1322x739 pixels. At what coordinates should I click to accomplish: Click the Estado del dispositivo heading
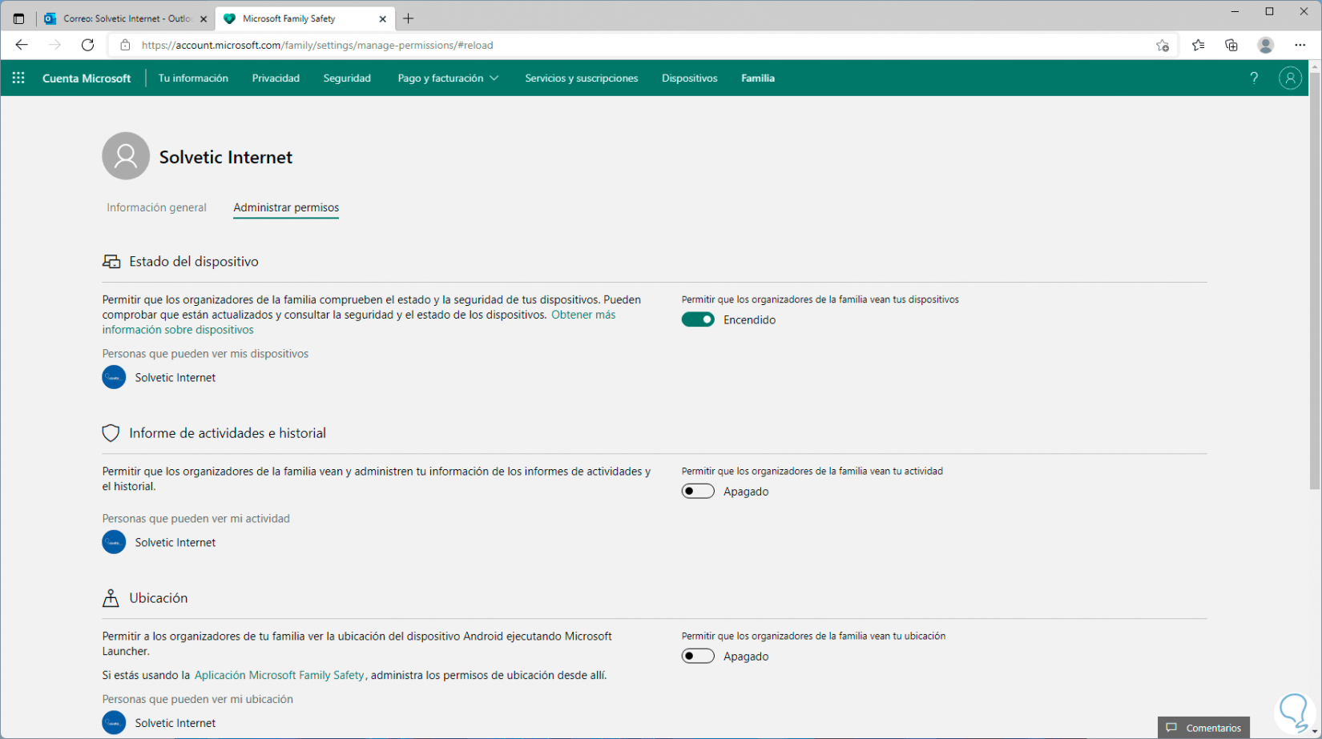click(194, 262)
